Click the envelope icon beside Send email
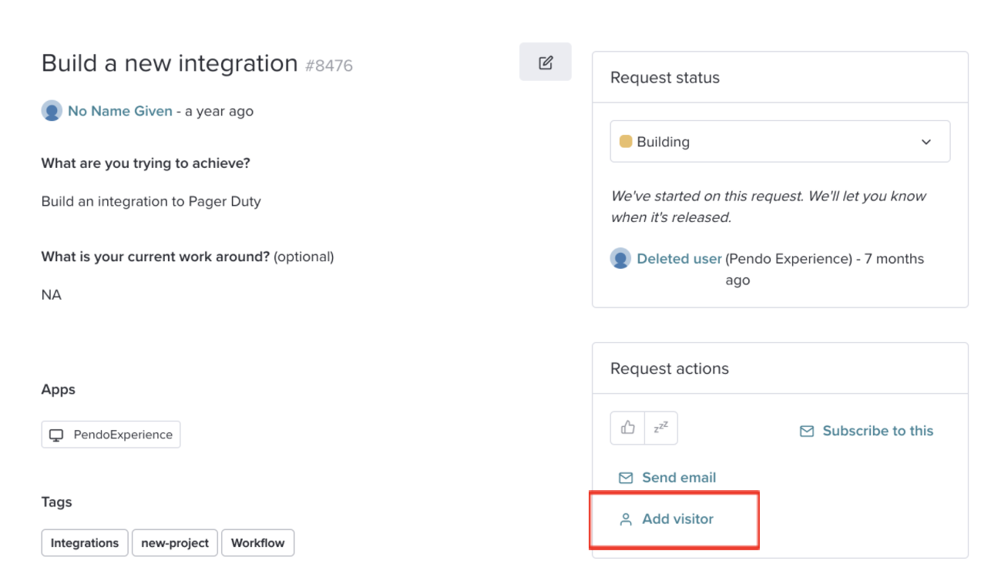The height and width of the screenshot is (581, 991). tap(626, 479)
